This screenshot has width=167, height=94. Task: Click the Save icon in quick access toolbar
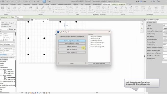coord(3,1)
